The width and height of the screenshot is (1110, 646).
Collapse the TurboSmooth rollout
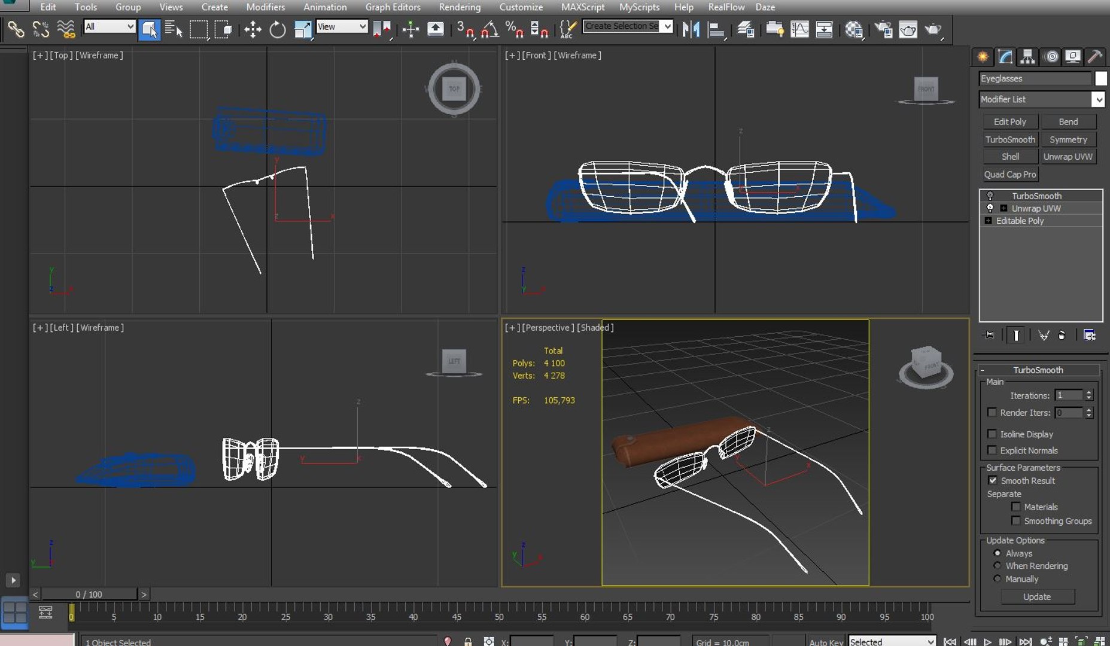click(1038, 370)
